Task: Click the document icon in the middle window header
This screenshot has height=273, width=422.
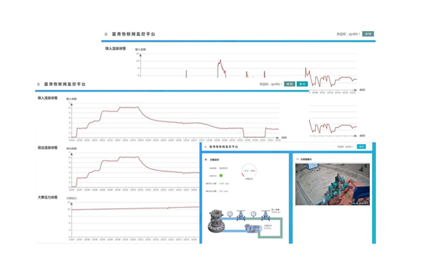Action: click(38, 84)
